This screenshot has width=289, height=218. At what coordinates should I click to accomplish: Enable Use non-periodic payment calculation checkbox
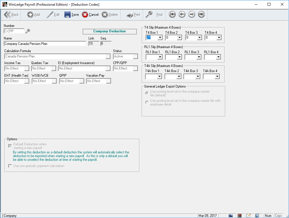pos(10,166)
